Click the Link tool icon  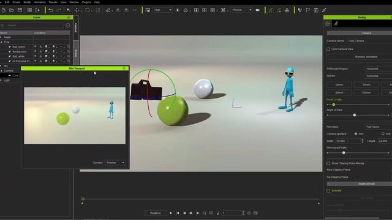click(x=108, y=10)
